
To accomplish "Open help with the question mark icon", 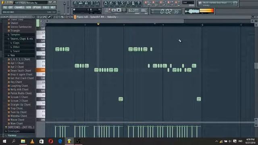I will click(x=139, y=3).
